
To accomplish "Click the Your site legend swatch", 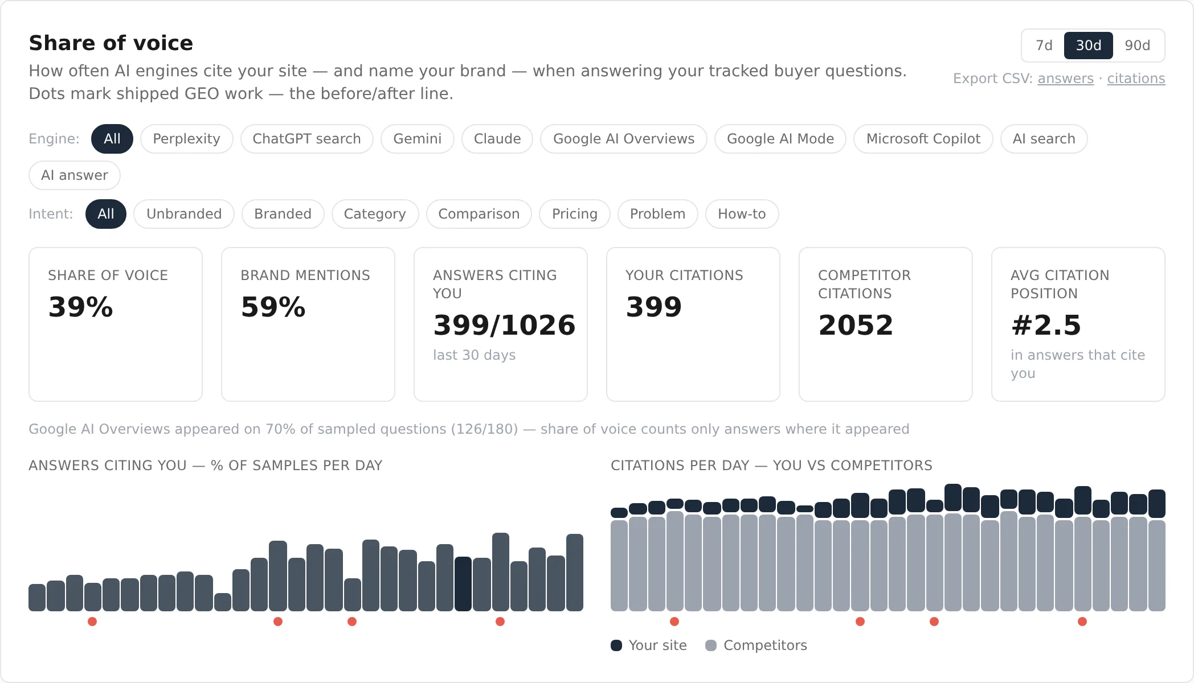I will click(616, 645).
